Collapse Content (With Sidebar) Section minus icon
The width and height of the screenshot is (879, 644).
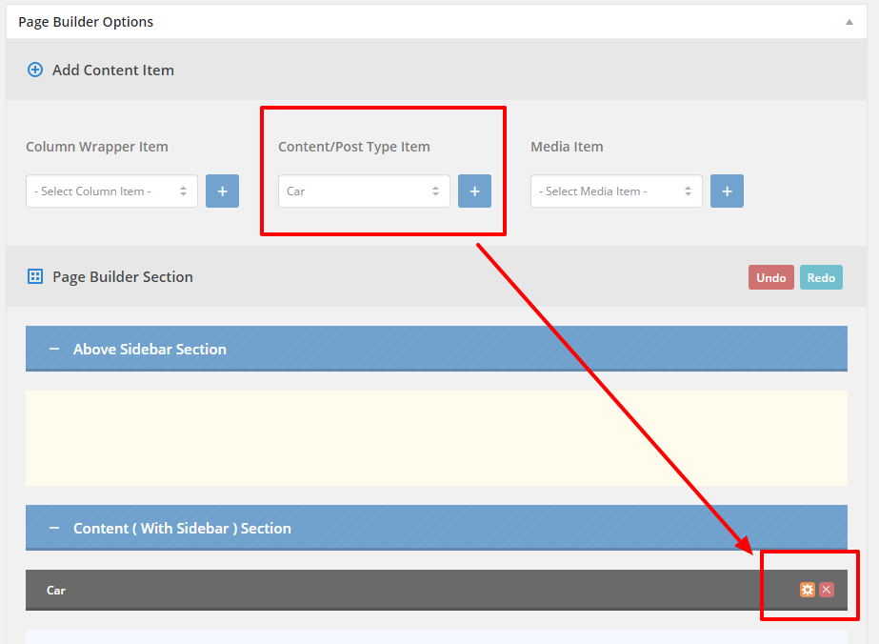point(54,528)
